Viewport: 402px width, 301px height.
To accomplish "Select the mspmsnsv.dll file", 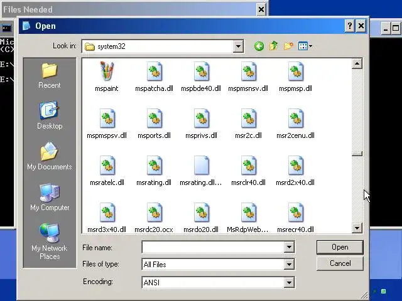I will point(248,76).
